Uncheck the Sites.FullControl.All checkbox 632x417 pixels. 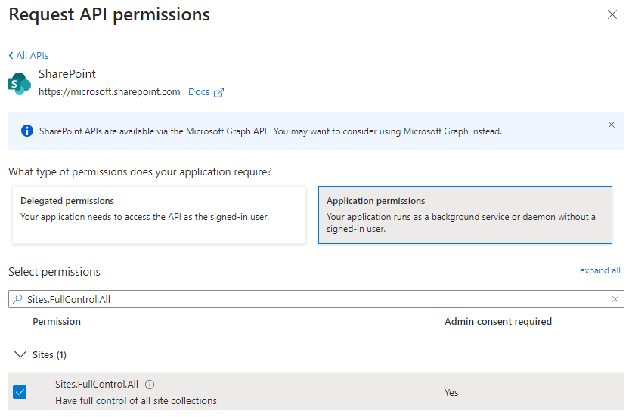[x=20, y=392]
